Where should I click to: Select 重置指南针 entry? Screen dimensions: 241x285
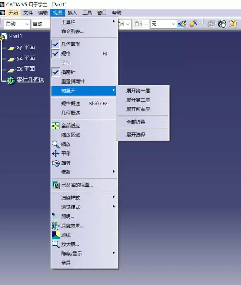click(x=85, y=81)
